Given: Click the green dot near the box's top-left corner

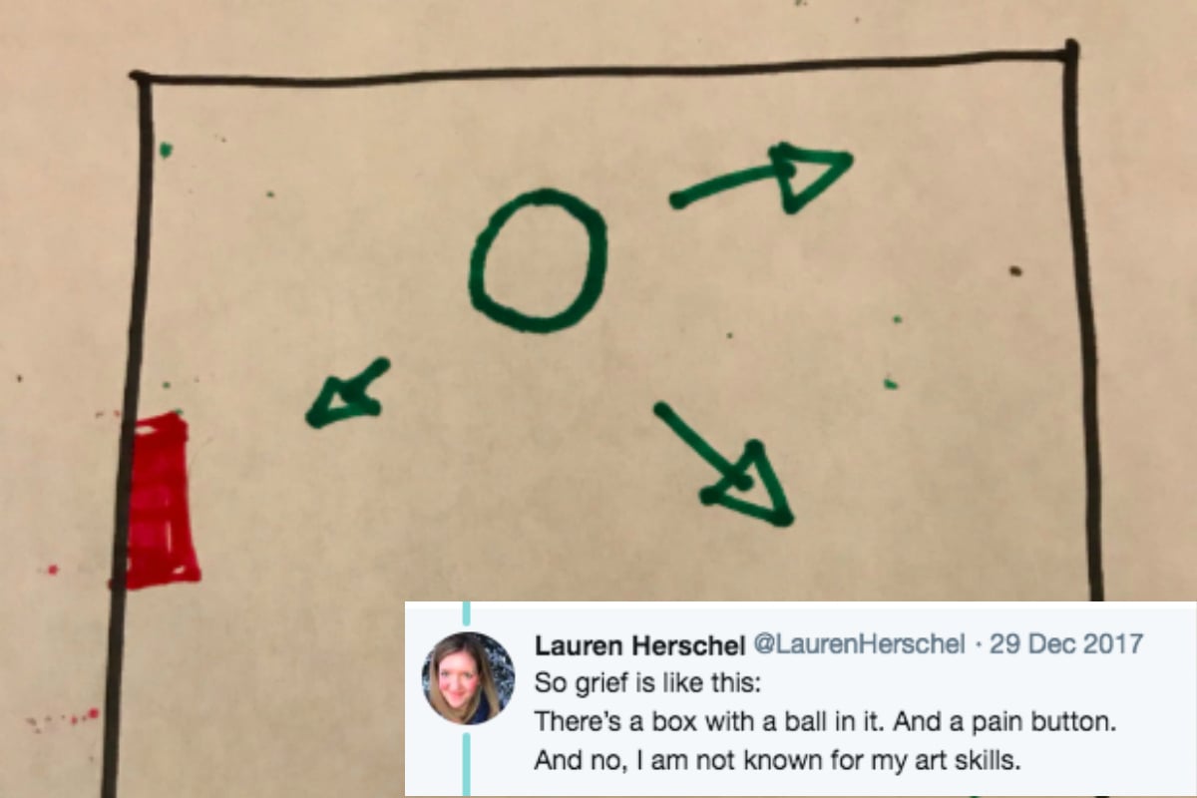Looking at the screenshot, I should point(166,150).
